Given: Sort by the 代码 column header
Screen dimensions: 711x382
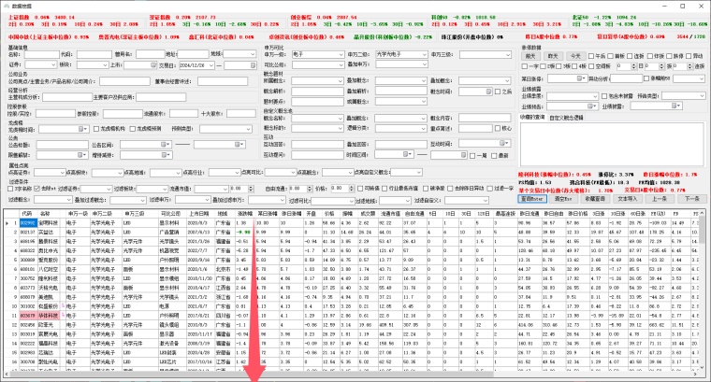Looking at the screenshot, I should [27, 213].
